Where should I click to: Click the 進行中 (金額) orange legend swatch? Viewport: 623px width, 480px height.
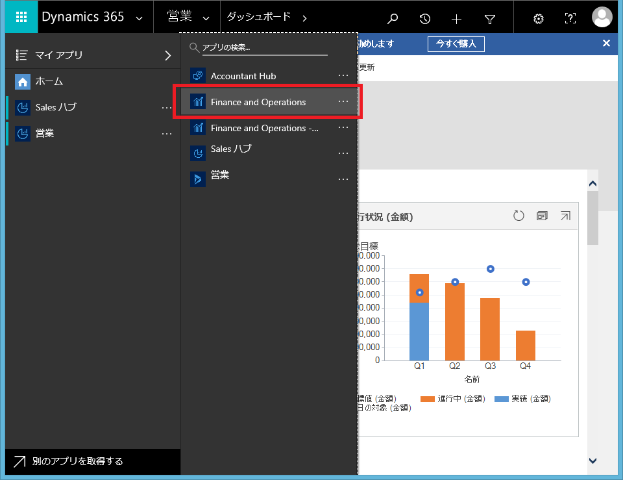click(x=428, y=399)
